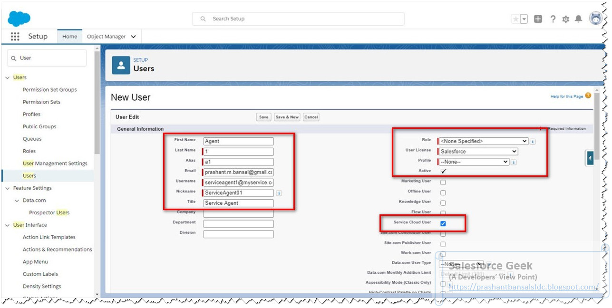This screenshot has width=612, height=308.
Task: Open Custom Labels in sidebar
Action: pyautogui.click(x=40, y=274)
